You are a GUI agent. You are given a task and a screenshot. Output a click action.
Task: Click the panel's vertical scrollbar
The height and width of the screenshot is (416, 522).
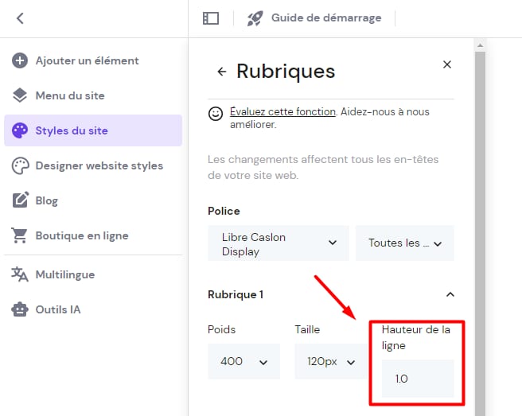480,233
